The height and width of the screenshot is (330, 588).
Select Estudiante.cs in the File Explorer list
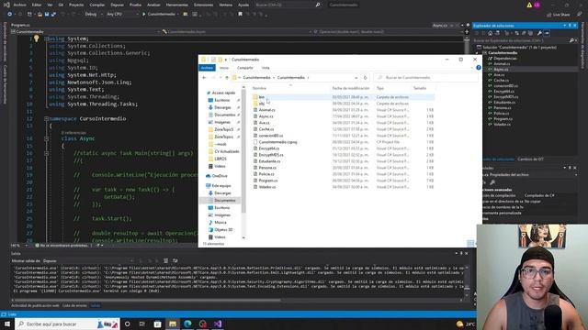coord(269,161)
